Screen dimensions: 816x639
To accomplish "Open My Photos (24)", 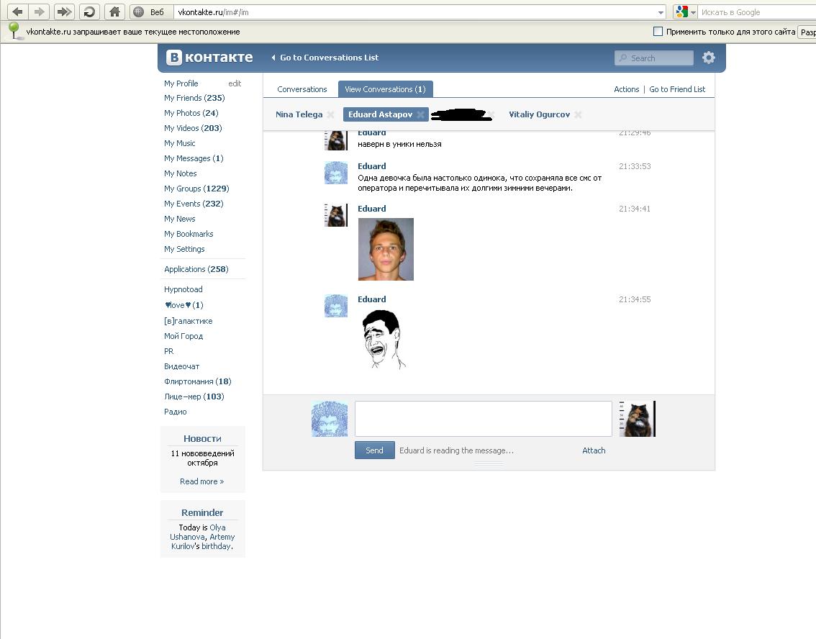I will tap(191, 113).
